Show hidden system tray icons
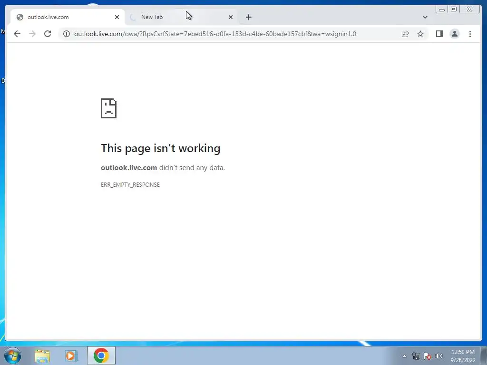 coord(404,356)
